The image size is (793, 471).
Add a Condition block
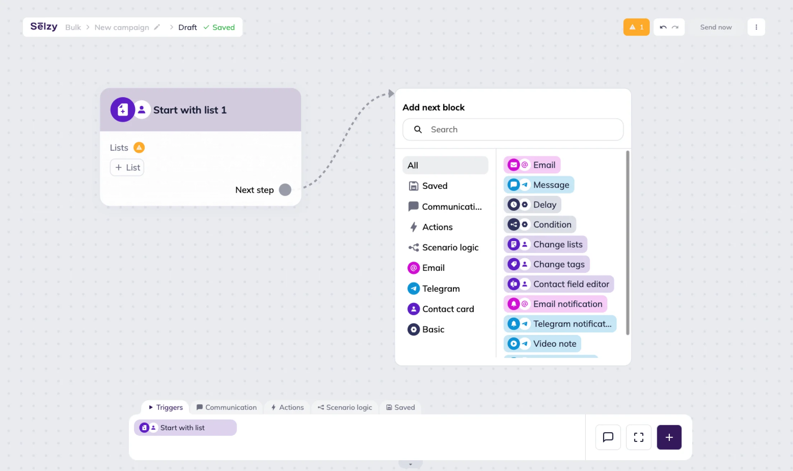pos(540,224)
